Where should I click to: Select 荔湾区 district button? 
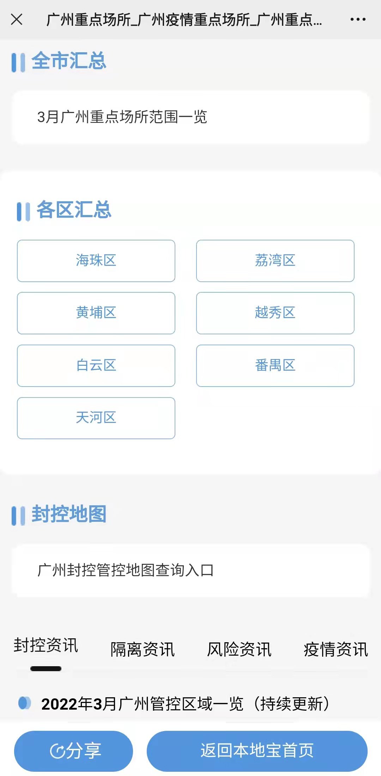coord(275,261)
